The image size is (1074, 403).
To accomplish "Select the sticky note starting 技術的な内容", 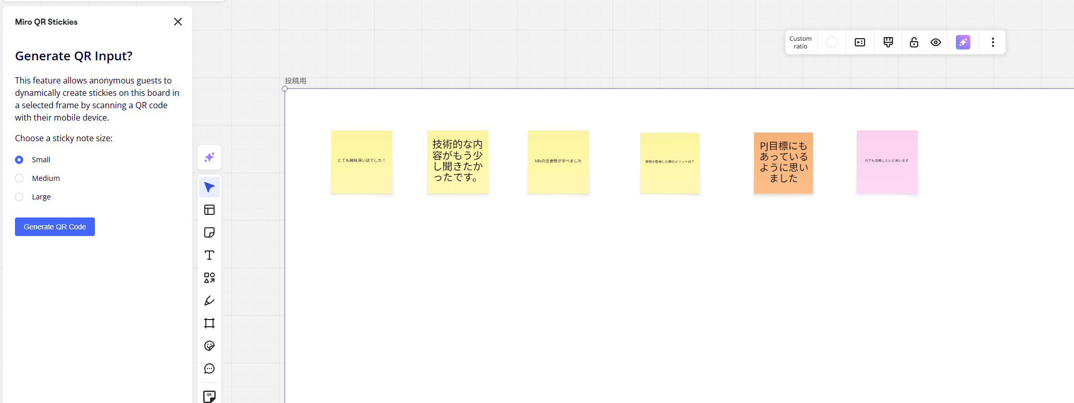I will (x=458, y=162).
